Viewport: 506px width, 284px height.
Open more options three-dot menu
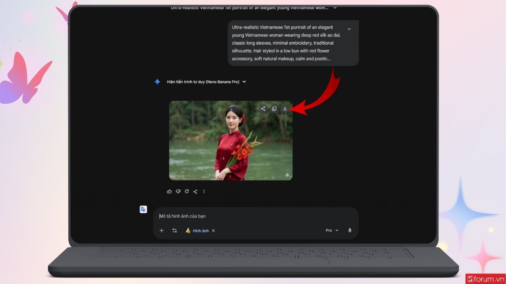click(204, 191)
